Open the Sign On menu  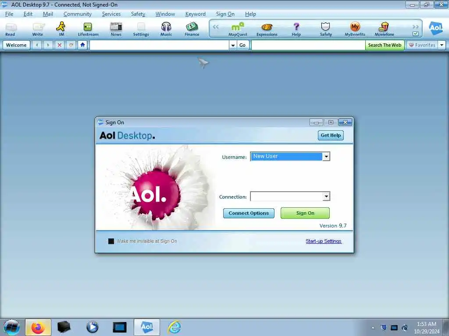(225, 14)
